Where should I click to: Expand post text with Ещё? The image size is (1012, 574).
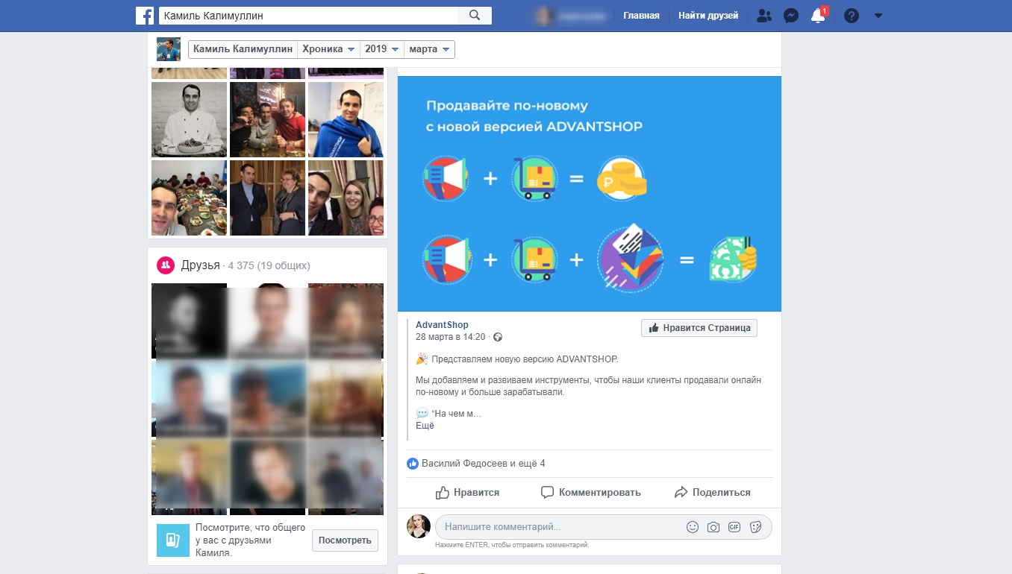(x=425, y=426)
